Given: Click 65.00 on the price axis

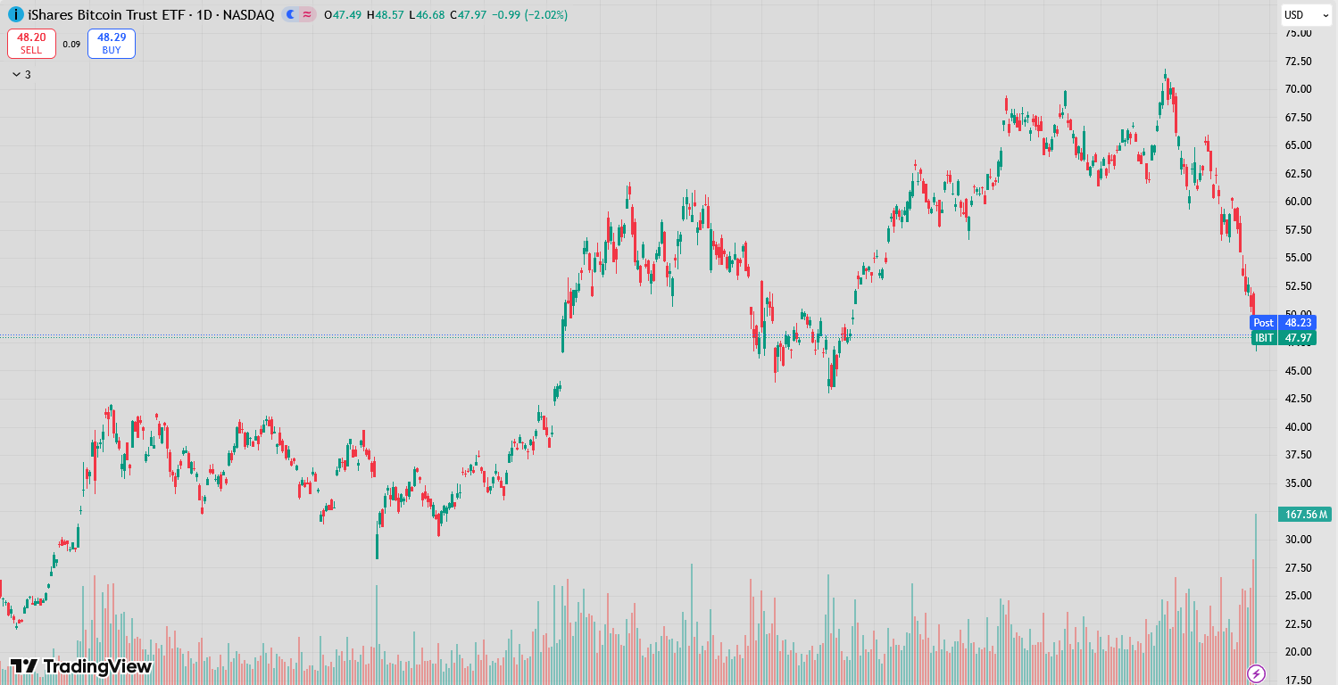Looking at the screenshot, I should (x=1298, y=145).
